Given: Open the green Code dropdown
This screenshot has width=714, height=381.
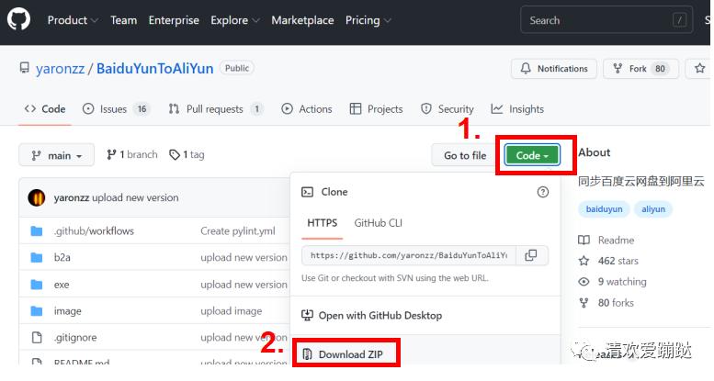Looking at the screenshot, I should (532, 155).
